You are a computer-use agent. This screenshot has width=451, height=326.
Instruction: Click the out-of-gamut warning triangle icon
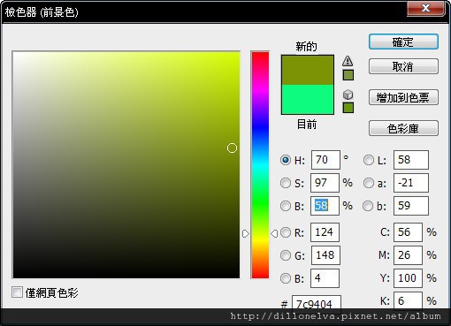[x=348, y=61]
